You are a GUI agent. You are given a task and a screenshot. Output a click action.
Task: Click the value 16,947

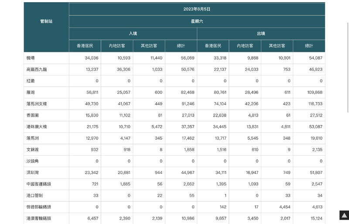(x=252, y=173)
